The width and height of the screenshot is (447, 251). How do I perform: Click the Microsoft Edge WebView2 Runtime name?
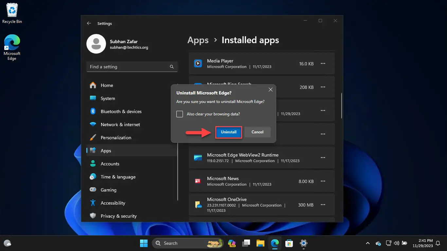pyautogui.click(x=243, y=155)
